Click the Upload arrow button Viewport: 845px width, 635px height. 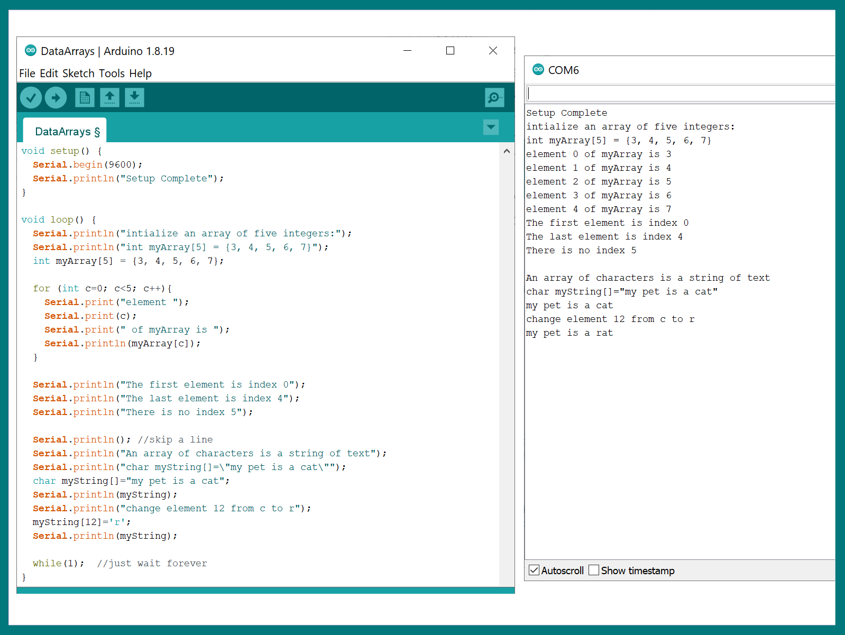click(56, 97)
